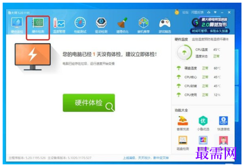Open 驱动检测 driver detection tab
Viewport: 245px width, 167px height.
click(101, 26)
